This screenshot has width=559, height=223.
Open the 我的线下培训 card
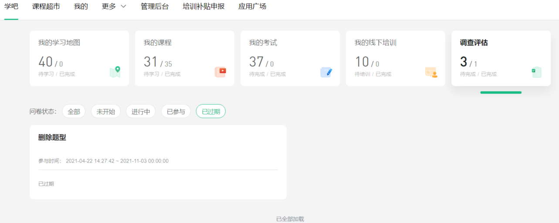pos(396,58)
